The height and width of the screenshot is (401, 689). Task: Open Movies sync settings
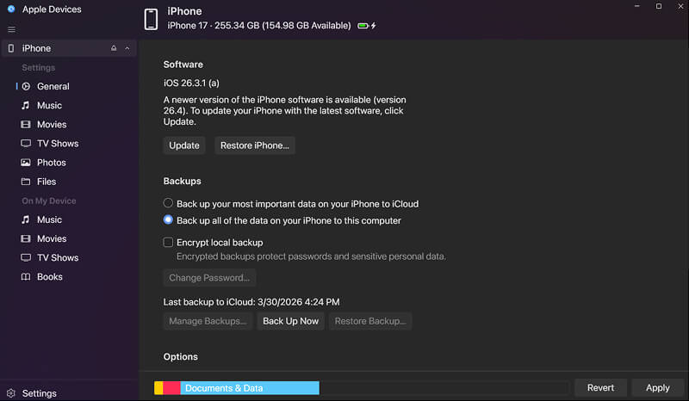[52, 124]
